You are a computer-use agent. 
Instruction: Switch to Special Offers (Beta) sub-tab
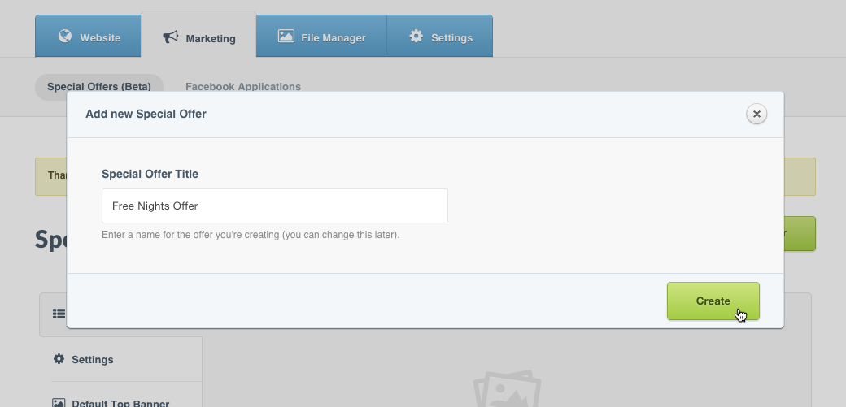pos(98,87)
